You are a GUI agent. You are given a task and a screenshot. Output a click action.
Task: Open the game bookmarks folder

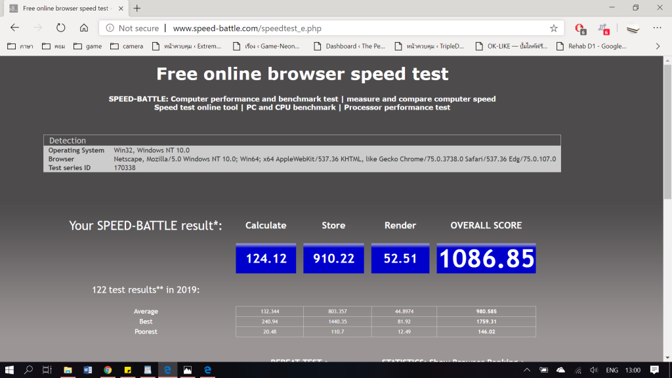(x=87, y=47)
